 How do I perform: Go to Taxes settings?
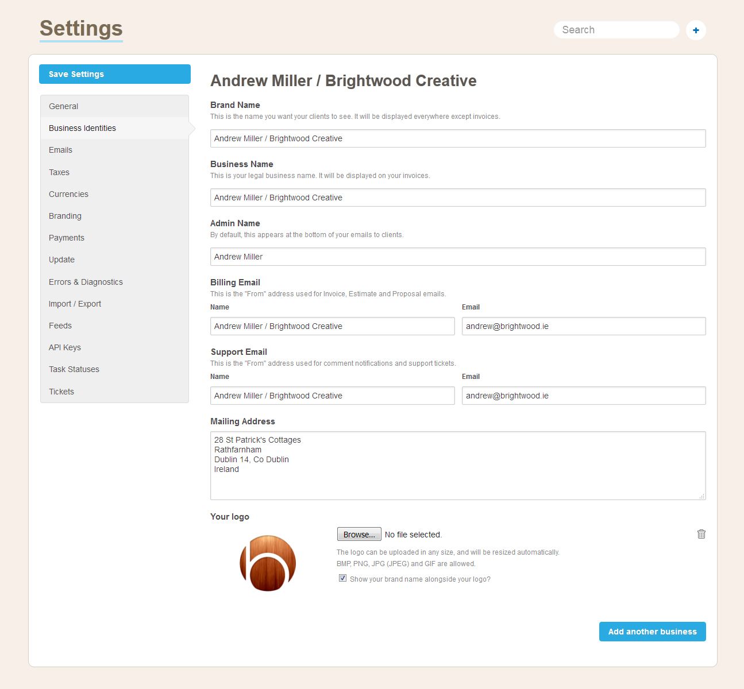coord(114,172)
